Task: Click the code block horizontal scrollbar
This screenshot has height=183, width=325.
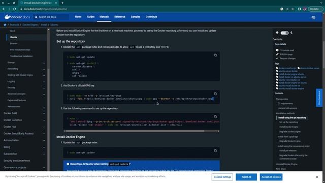Action: pyautogui.click(x=135, y=131)
